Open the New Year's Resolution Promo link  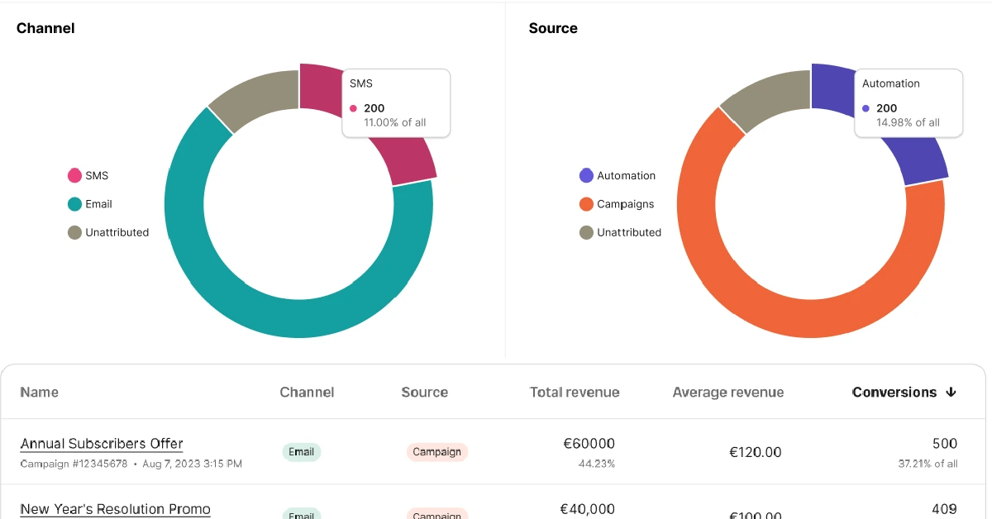(115, 509)
